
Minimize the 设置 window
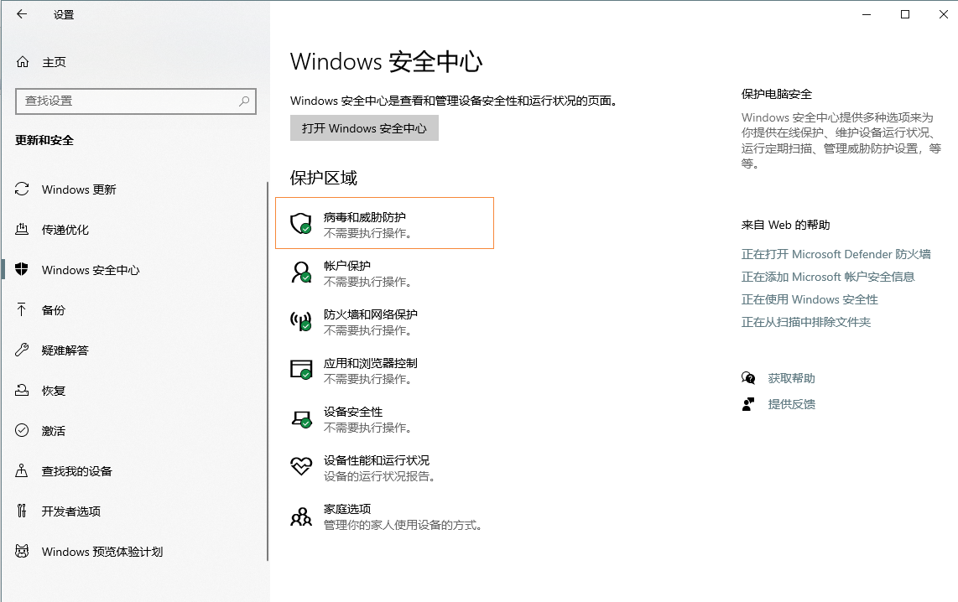coord(867,14)
